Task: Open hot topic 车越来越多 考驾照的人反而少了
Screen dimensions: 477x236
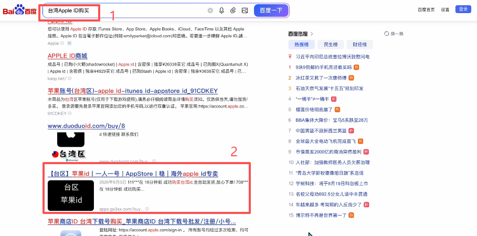Action: pyautogui.click(x=329, y=205)
